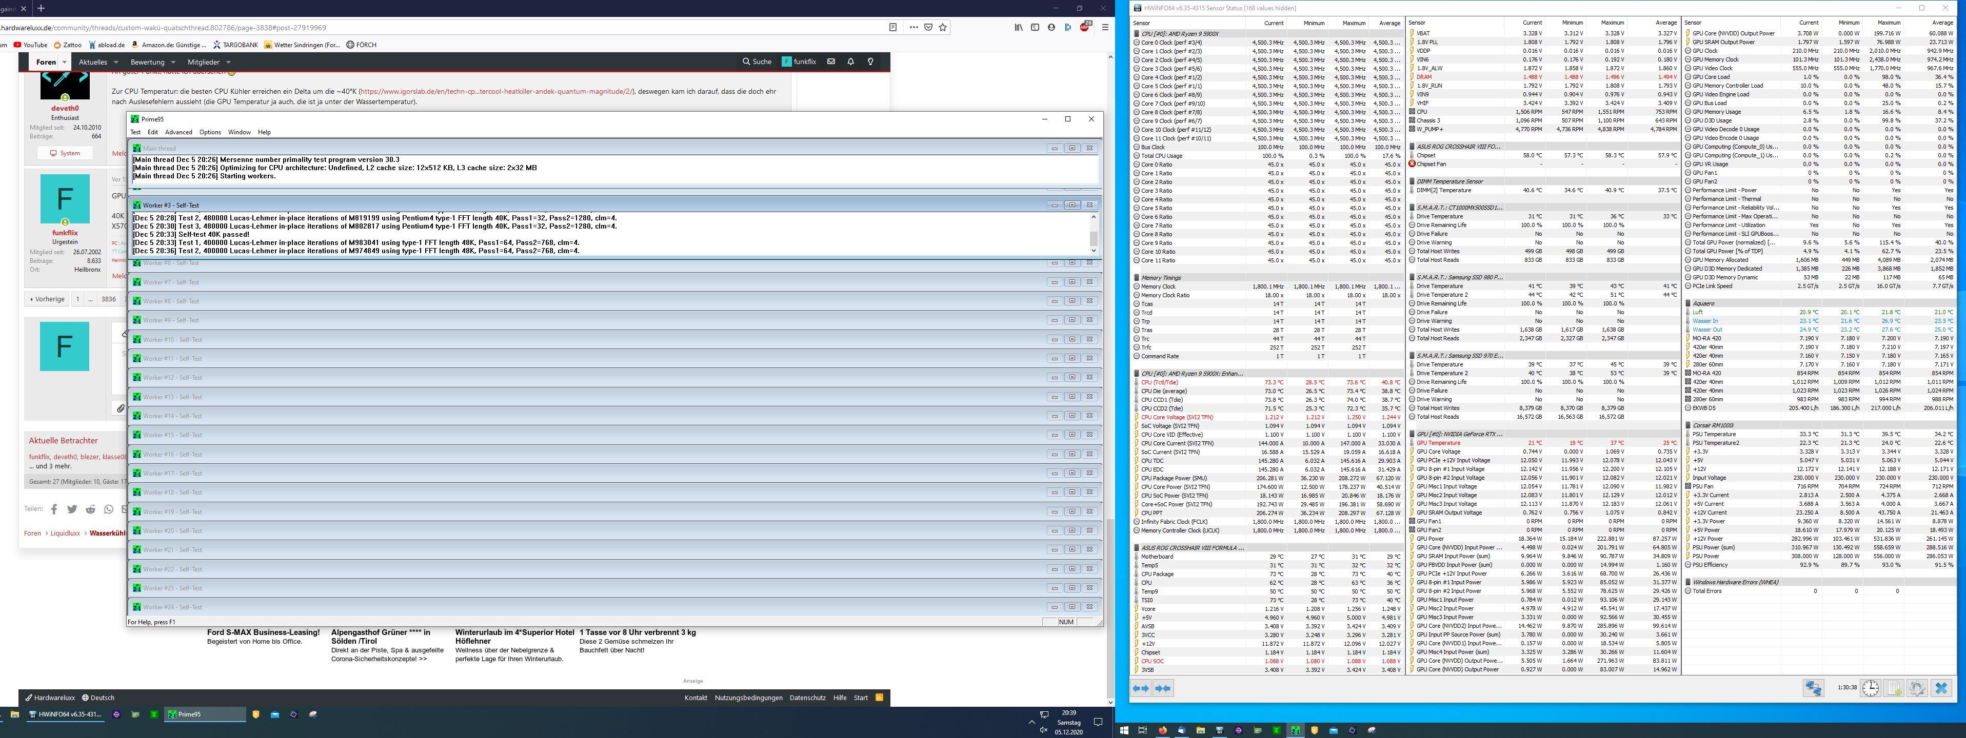Click HWiNFO expand columns arrows button
Screen dimensions: 1966x738
[x=1141, y=688]
